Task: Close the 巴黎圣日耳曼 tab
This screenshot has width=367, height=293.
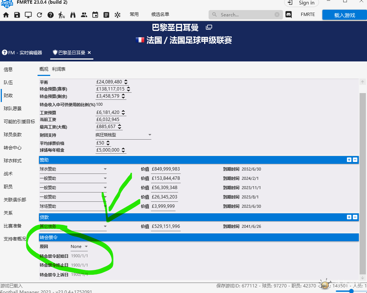Action: tap(89, 52)
